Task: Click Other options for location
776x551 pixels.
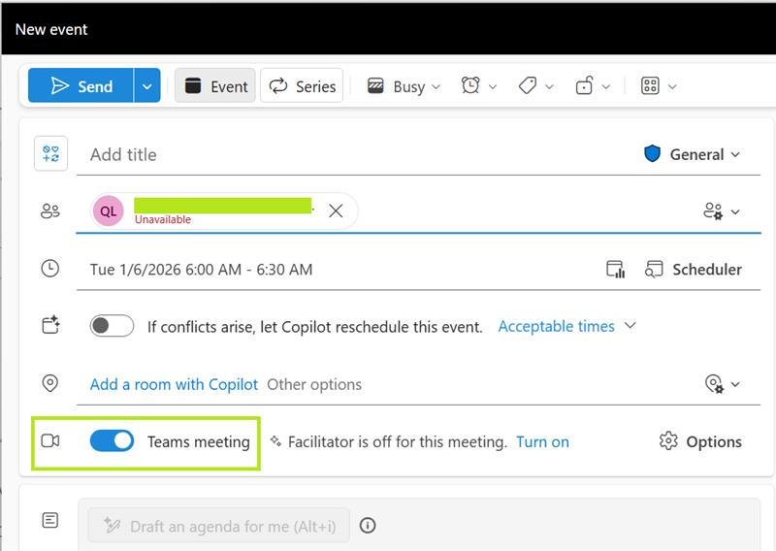Action: pyautogui.click(x=314, y=384)
